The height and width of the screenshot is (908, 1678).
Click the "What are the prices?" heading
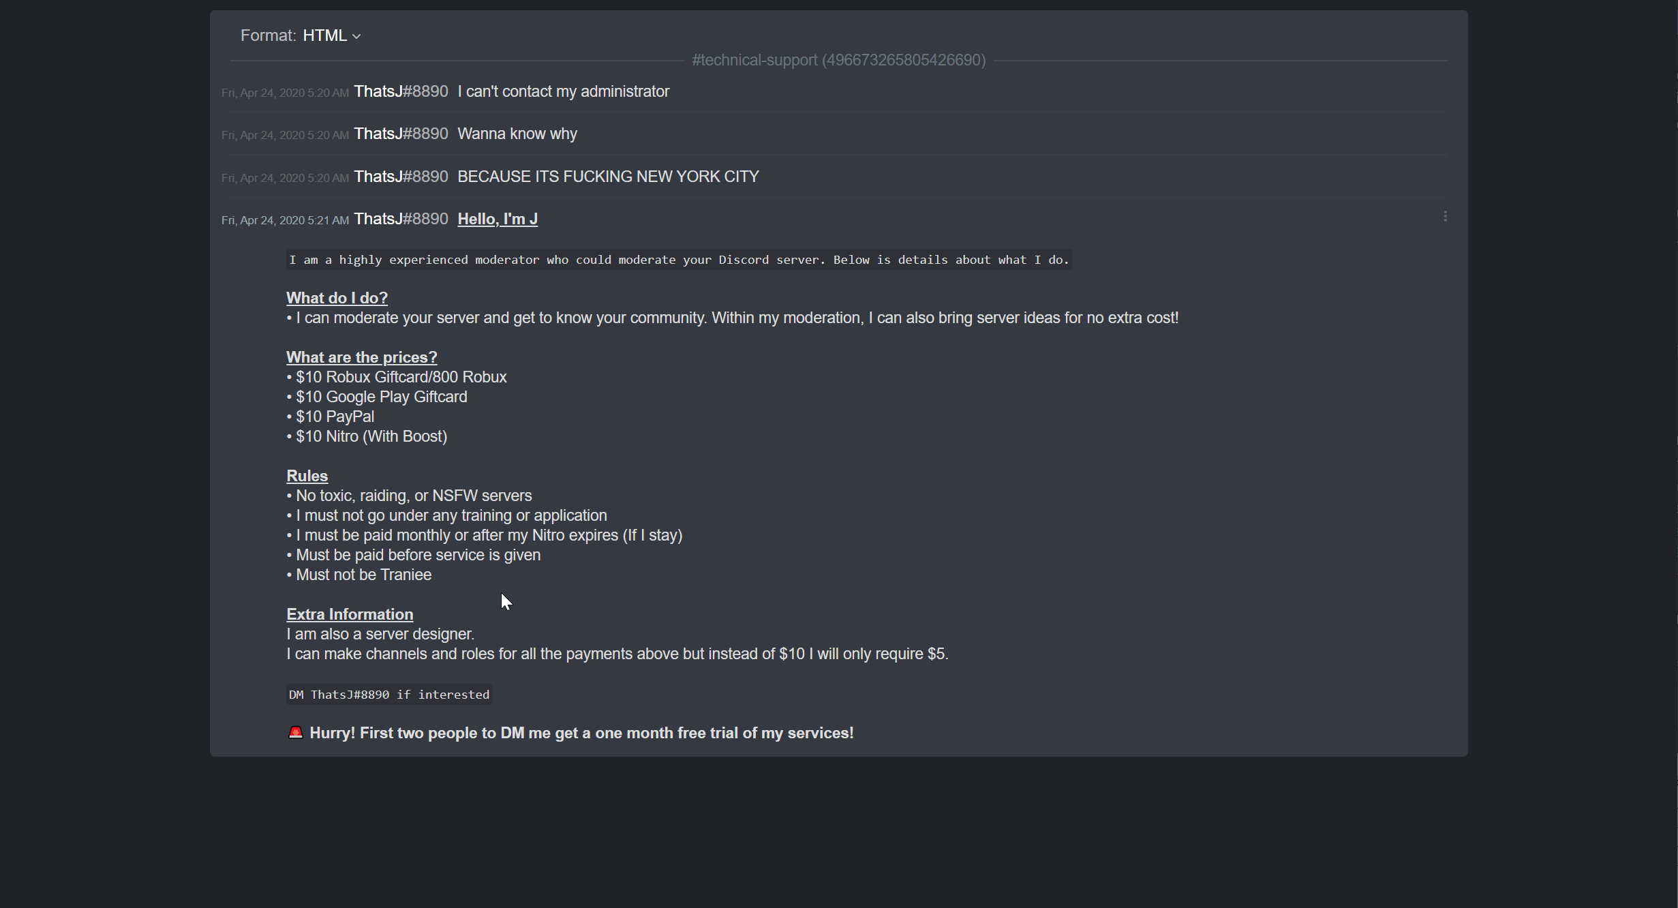point(361,357)
